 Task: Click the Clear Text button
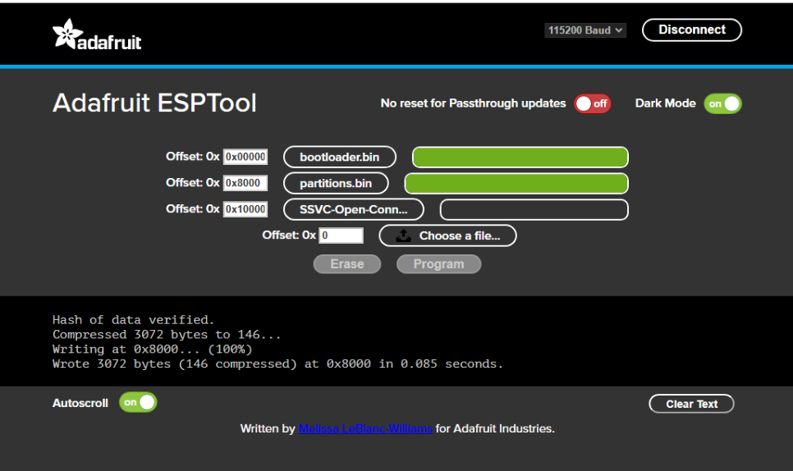[691, 404]
